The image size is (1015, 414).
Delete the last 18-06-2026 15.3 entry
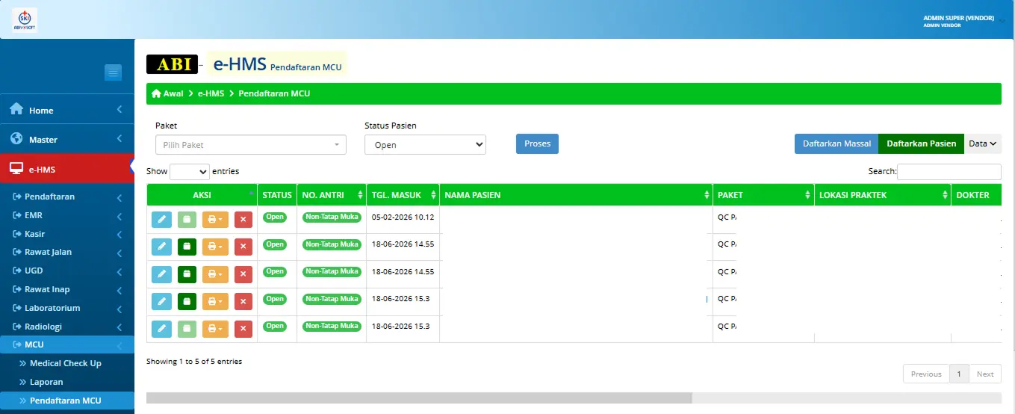pos(243,329)
